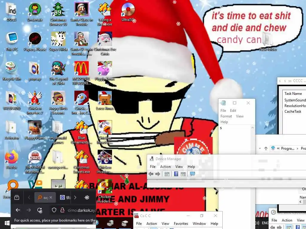Screen dimensions: 306x229
Task: Show tabs hidden to the right in browser
Action: [x=75, y=197]
